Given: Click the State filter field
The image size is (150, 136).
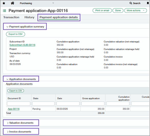Looking at the screenshot, I should tap(43, 103).
